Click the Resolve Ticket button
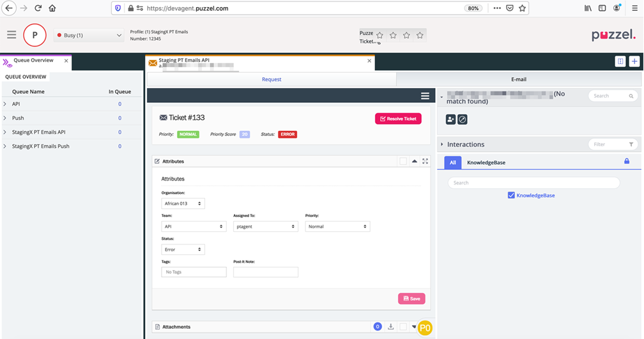The image size is (644, 339). 398,119
